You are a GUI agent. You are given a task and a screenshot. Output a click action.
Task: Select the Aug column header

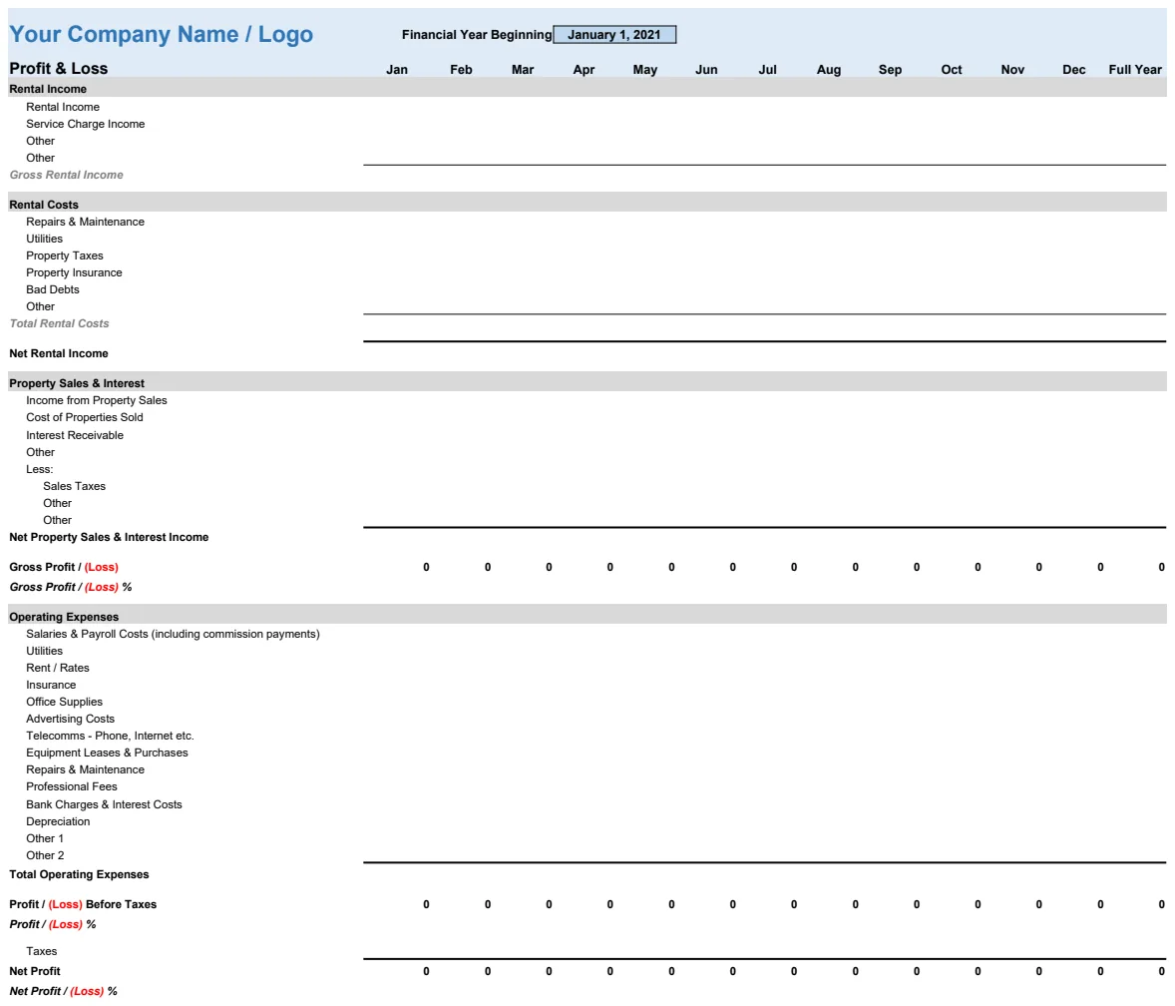tap(829, 70)
